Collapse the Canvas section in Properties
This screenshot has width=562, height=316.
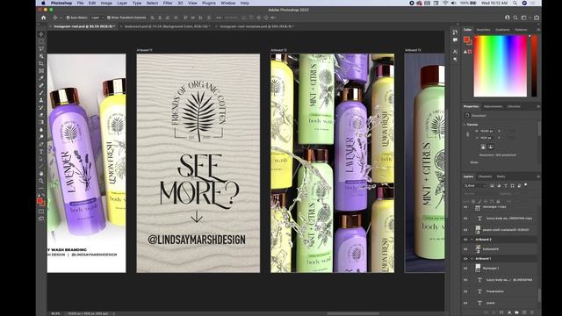465,125
